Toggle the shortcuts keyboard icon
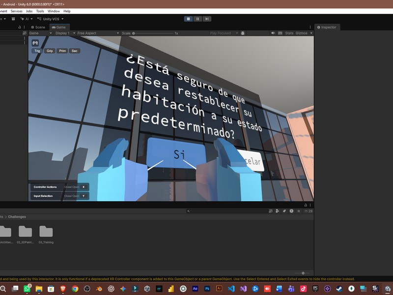 [280, 33]
